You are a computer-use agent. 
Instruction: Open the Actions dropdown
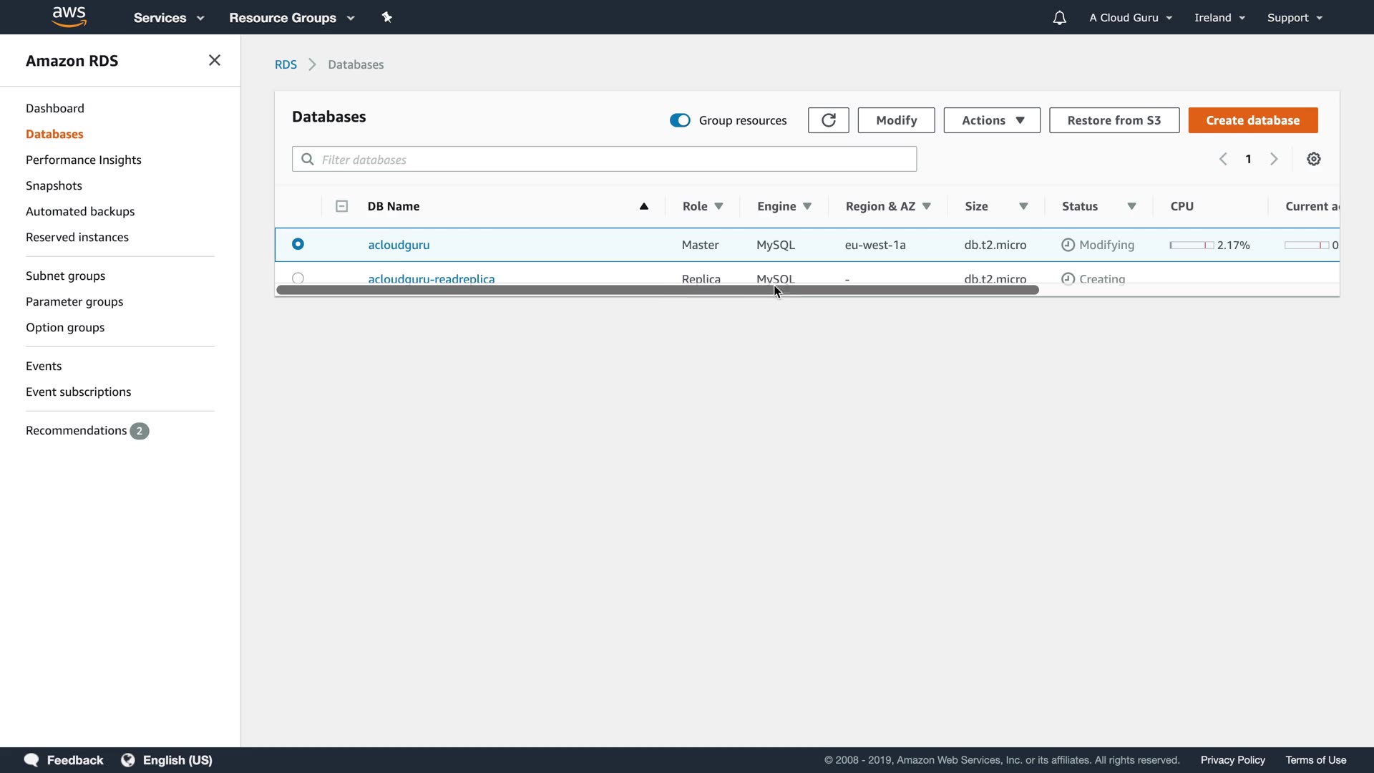(991, 120)
